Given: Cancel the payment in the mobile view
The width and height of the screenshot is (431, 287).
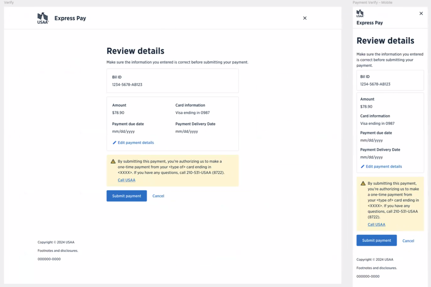Looking at the screenshot, I should coord(408,241).
